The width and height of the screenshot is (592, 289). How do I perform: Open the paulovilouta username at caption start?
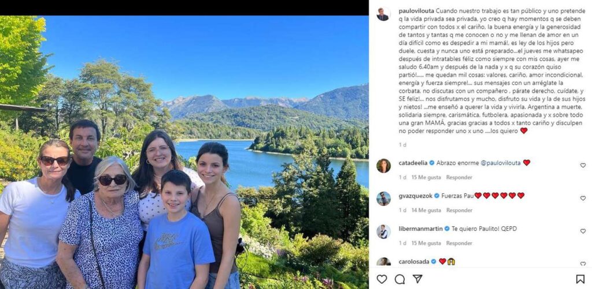(416, 11)
